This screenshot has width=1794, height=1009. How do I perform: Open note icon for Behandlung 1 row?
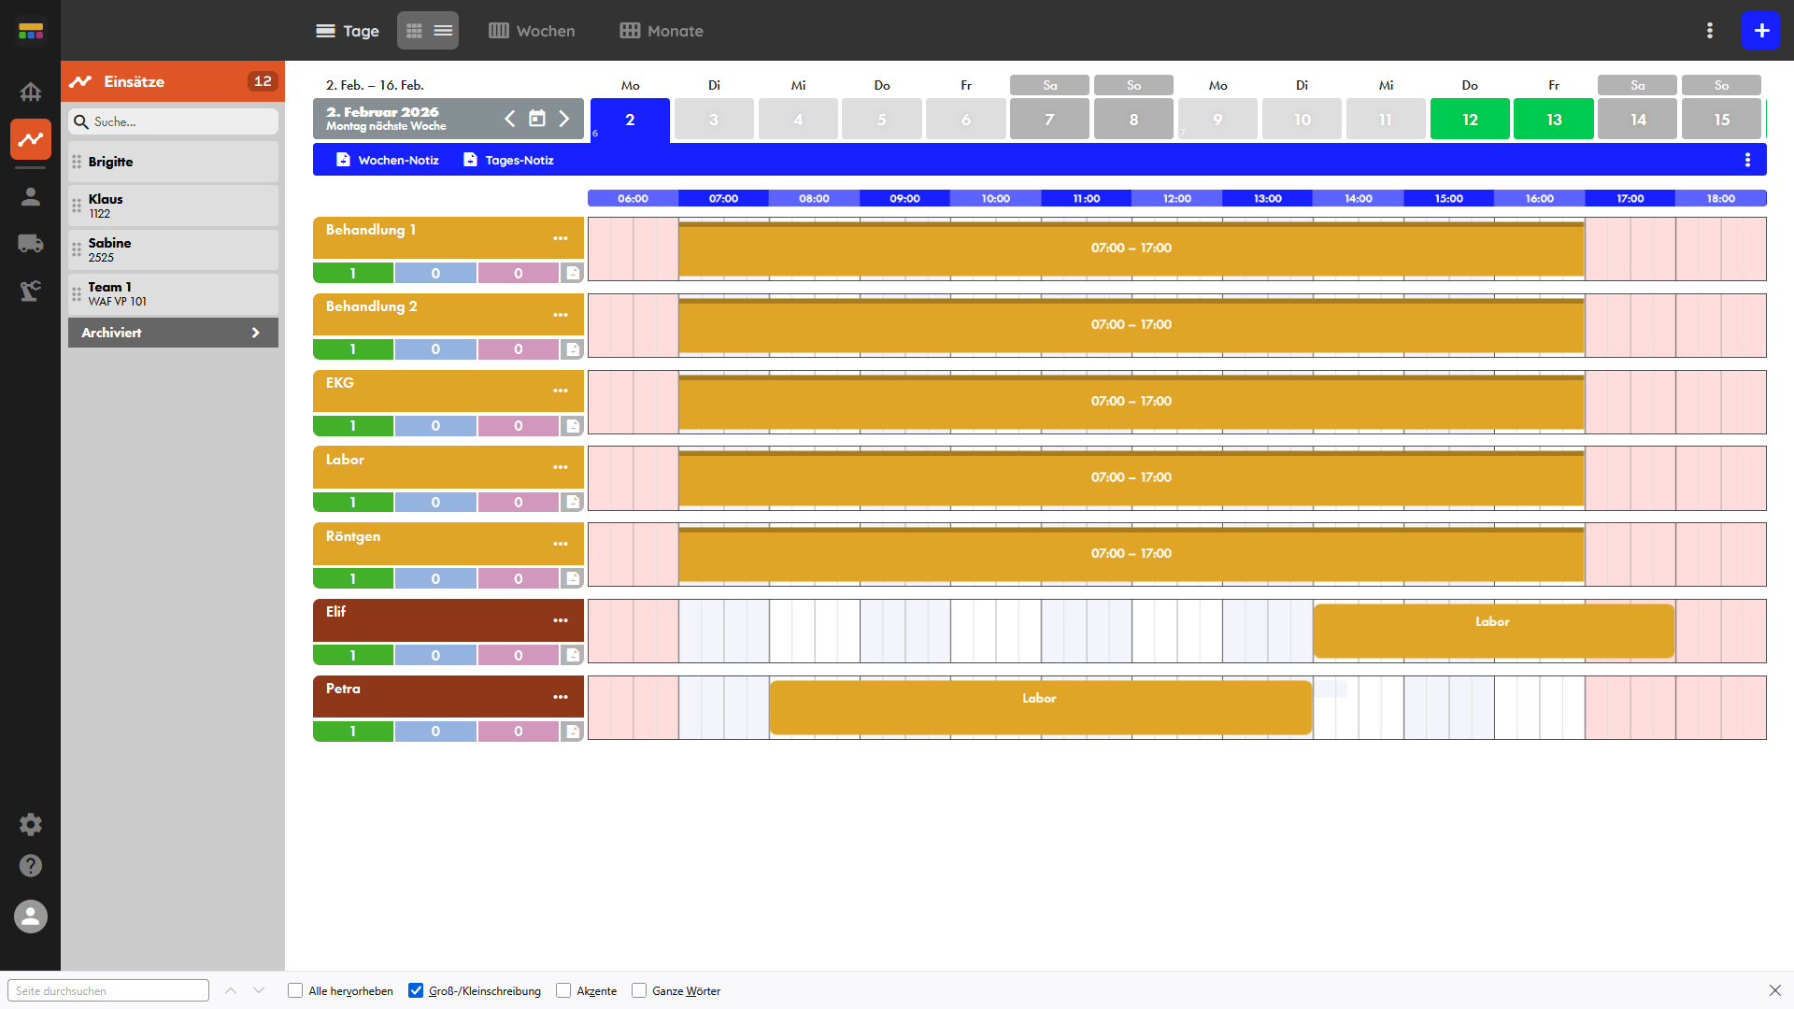tap(573, 273)
